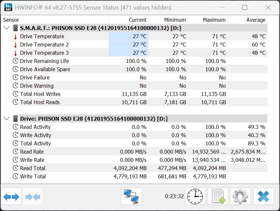This screenshot has height=211, width=280.
Task: Click the clock icon beside Write Total
Action: click(x=16, y=176)
